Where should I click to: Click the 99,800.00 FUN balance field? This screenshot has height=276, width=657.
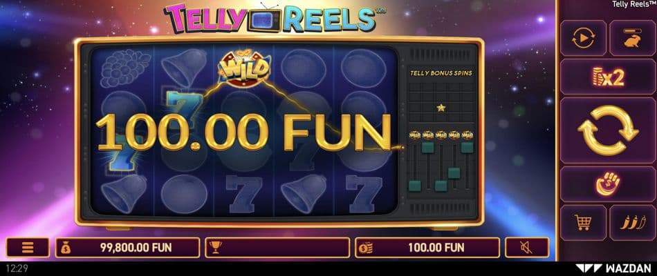pyautogui.click(x=127, y=248)
